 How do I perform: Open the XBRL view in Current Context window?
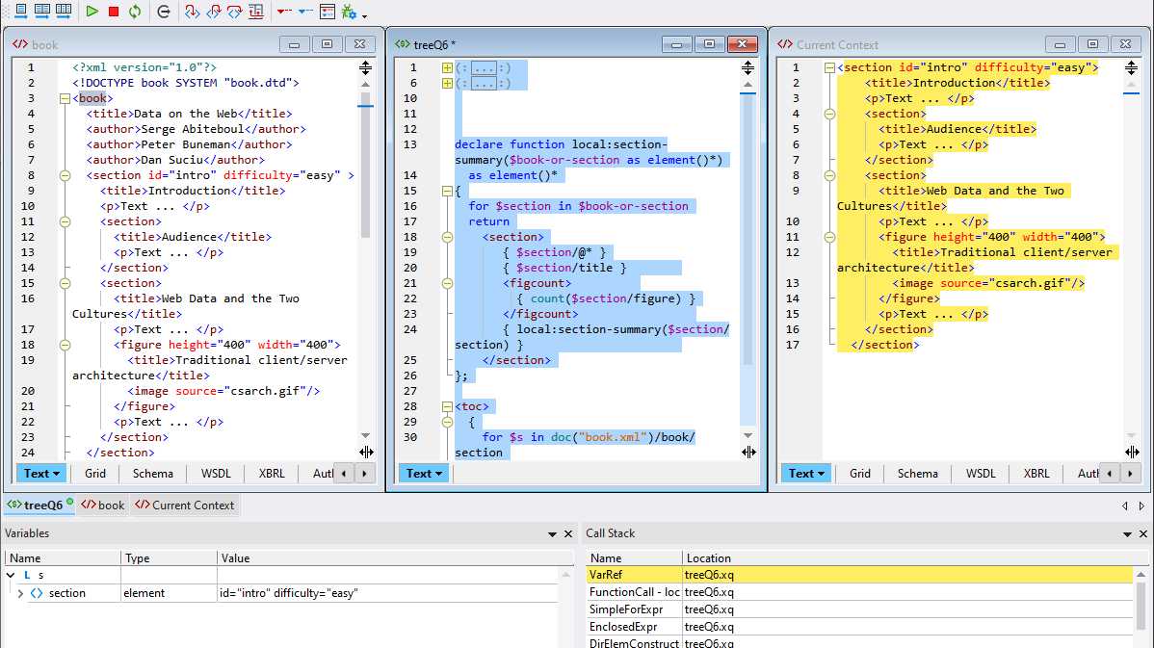pos(1036,473)
